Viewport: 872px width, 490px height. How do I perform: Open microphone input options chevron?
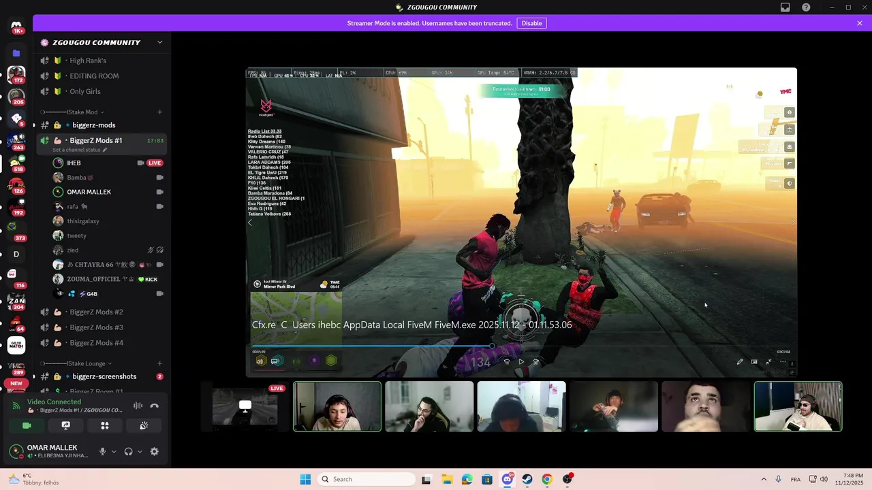coord(114,451)
